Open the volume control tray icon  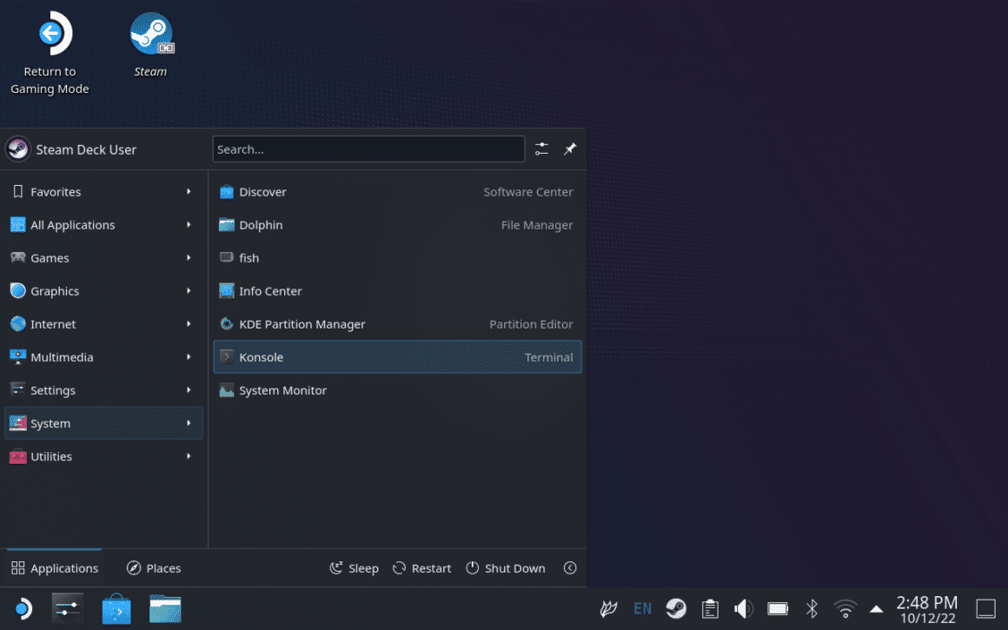[744, 608]
